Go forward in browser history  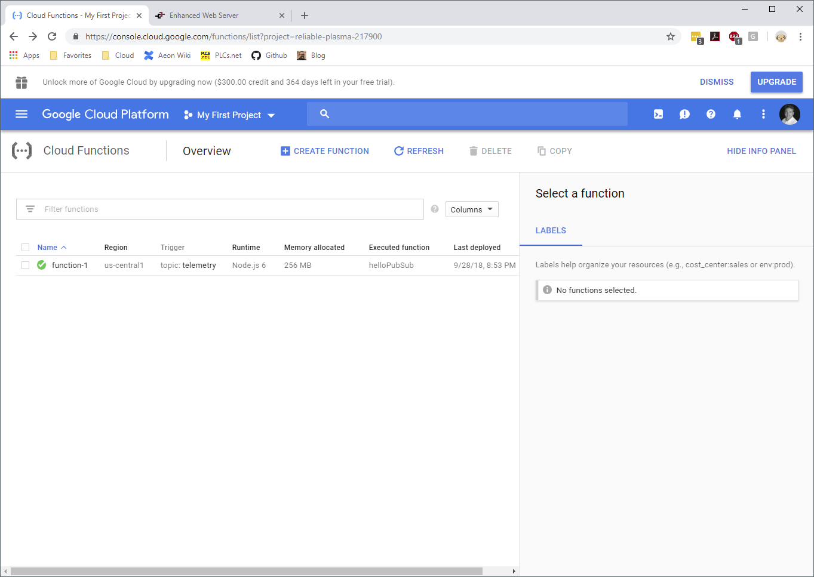(33, 36)
